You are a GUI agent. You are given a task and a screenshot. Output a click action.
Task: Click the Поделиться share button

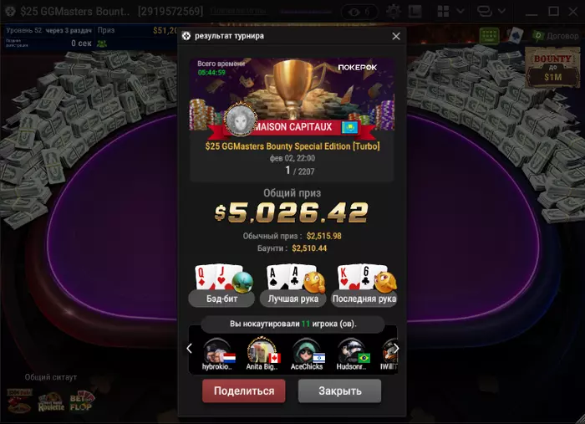(244, 391)
